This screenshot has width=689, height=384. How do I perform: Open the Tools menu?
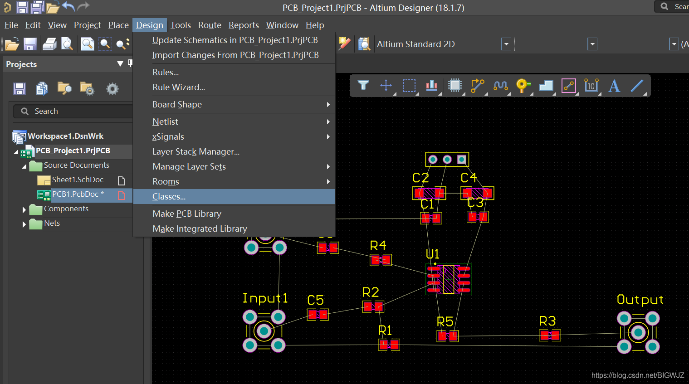pos(181,25)
